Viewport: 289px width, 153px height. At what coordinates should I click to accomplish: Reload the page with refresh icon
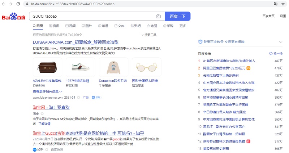[x=18, y=4]
